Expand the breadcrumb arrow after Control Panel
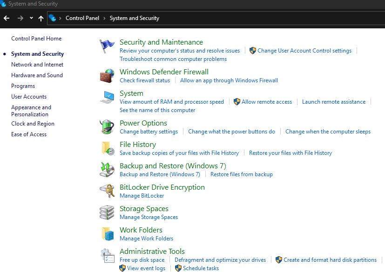Screen dimensions: 385x272 [103, 18]
